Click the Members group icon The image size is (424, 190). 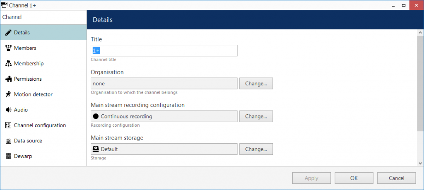coord(8,48)
